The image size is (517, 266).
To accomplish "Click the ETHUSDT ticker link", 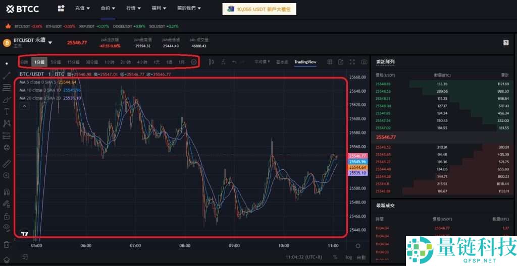I will pyautogui.click(x=61, y=26).
